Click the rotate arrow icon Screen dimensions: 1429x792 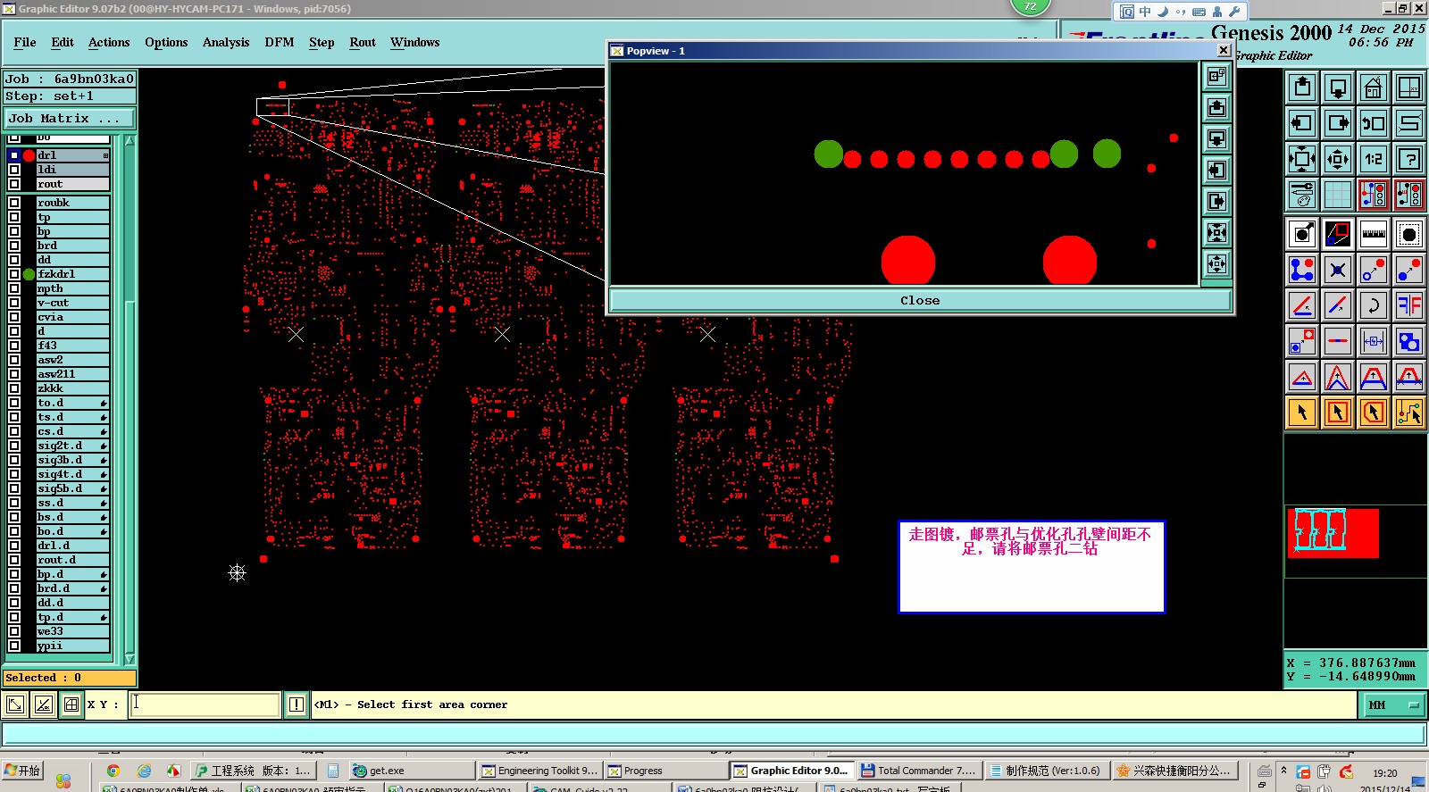pyautogui.click(x=1374, y=305)
